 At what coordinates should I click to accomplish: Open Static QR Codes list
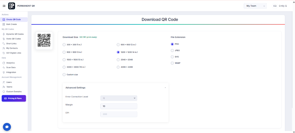(14, 39)
